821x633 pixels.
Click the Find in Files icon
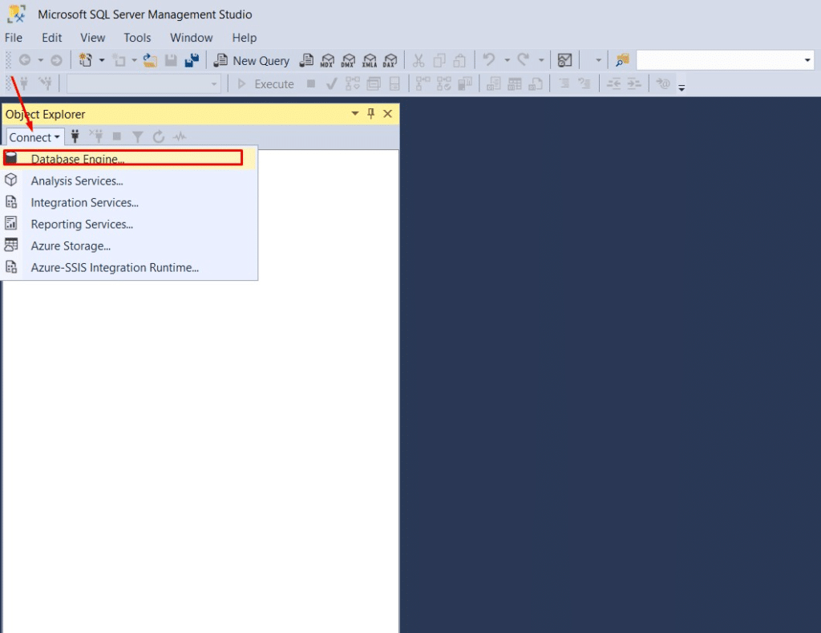[623, 61]
